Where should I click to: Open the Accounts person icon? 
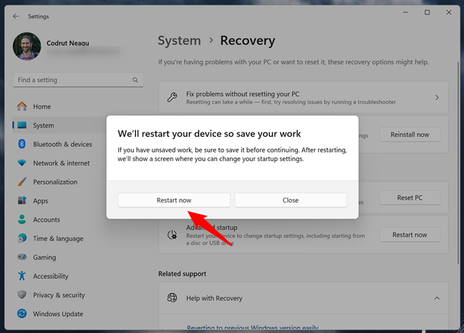point(22,219)
